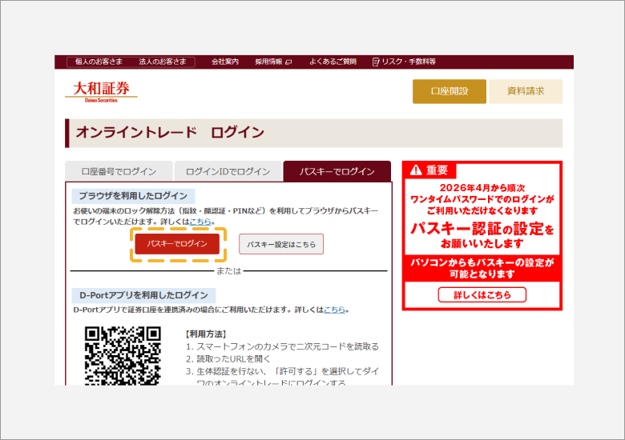
Task: Click the red パスキーでログイン button
Action: (177, 244)
